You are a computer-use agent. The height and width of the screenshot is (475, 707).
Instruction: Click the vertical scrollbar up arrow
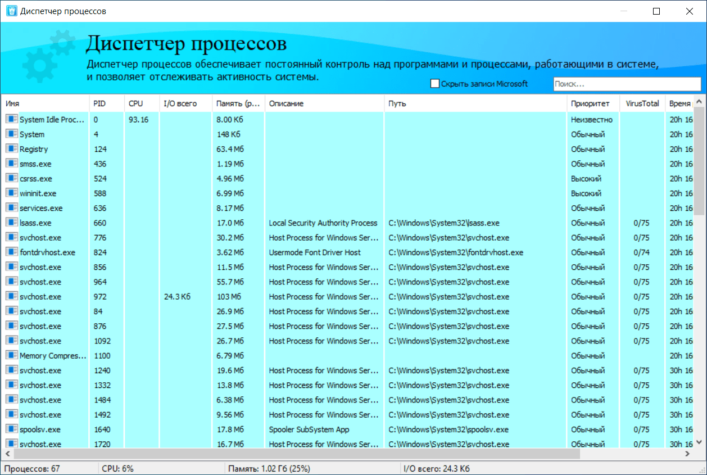[x=700, y=102]
